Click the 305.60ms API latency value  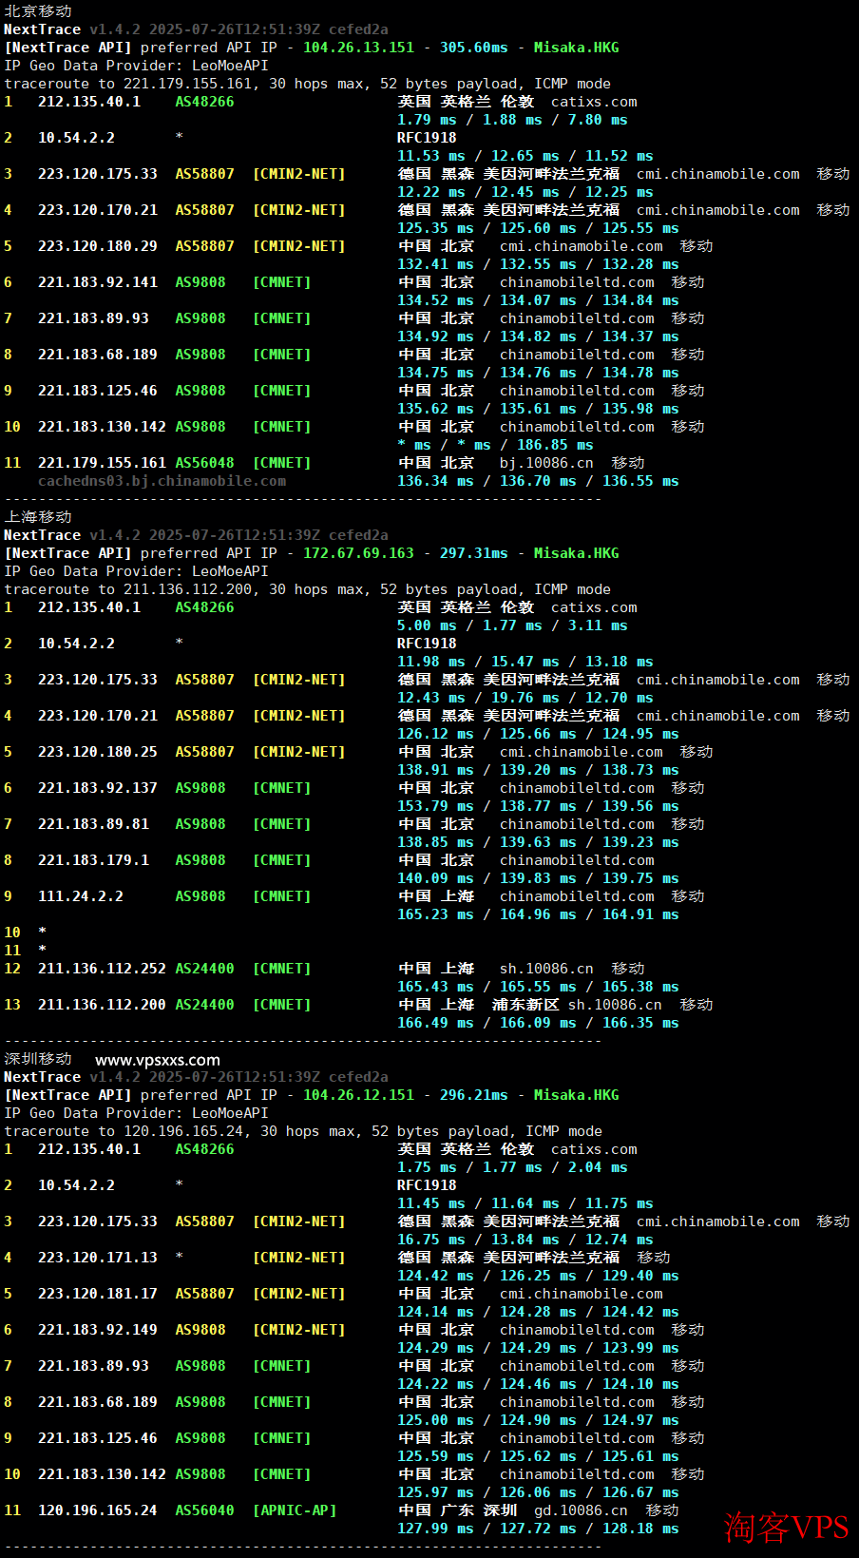tap(473, 48)
